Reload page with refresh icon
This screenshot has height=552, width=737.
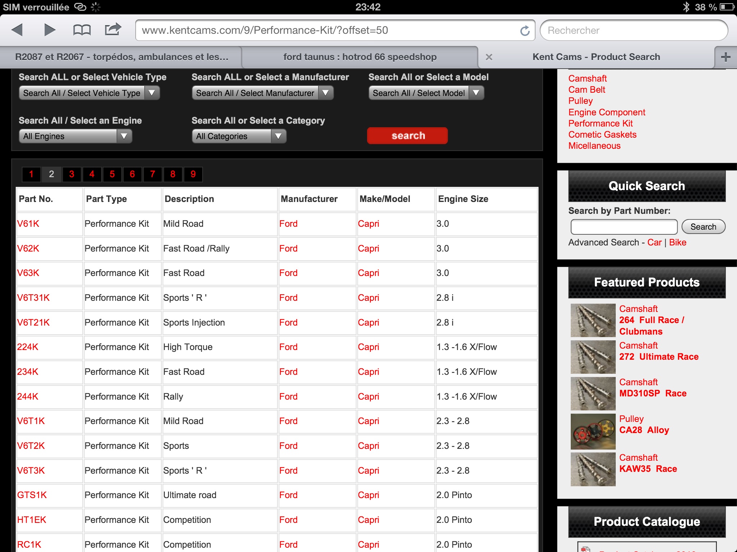525,31
